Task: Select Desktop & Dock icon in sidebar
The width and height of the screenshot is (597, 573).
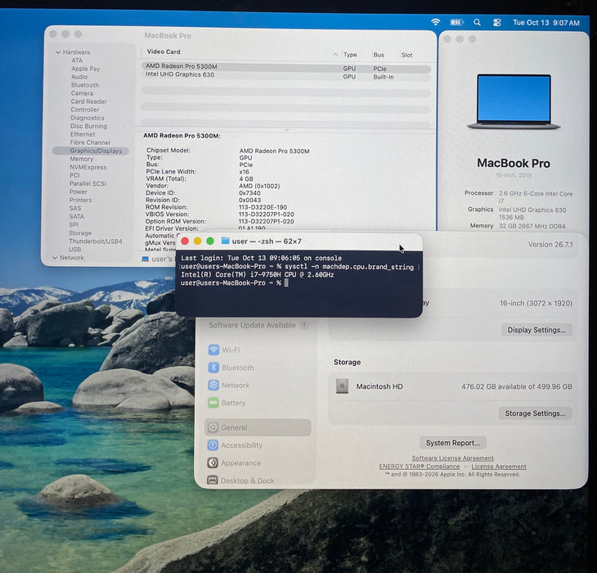Action: coord(213,481)
